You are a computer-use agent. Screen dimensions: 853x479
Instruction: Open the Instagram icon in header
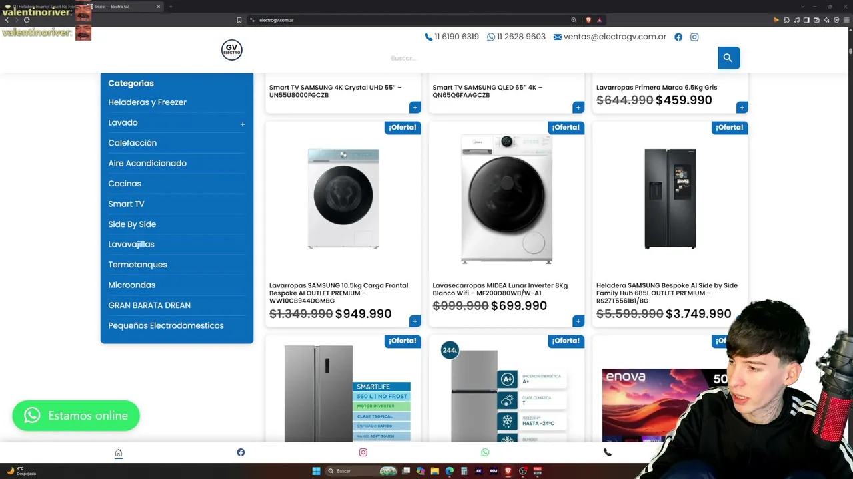click(694, 37)
